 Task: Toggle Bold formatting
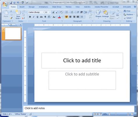point(30,17)
